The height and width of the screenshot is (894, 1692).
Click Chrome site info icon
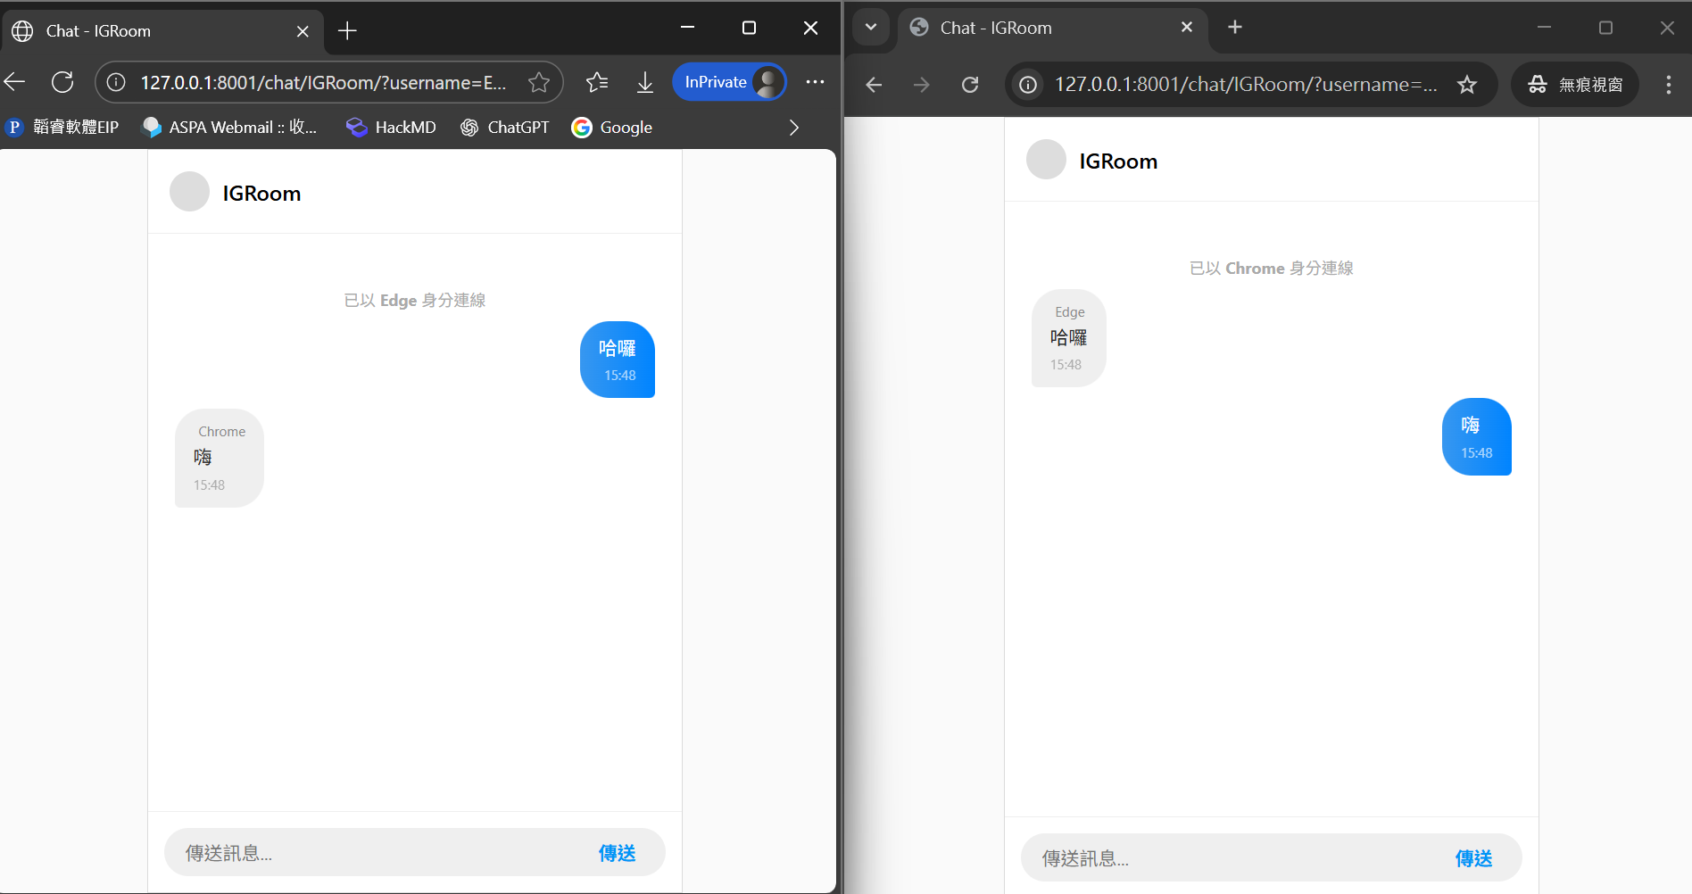[x=1028, y=85]
